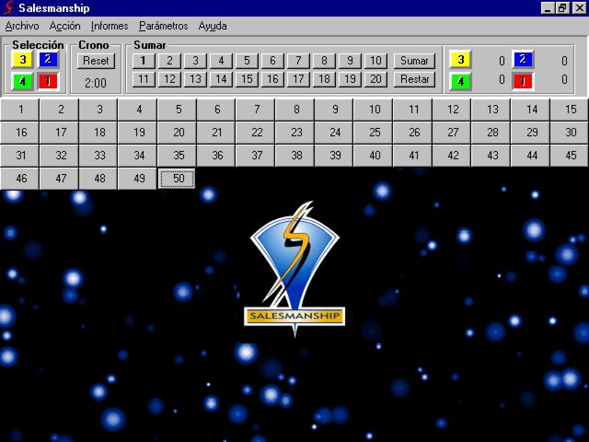Screen dimensions: 589x442
Task: Click the yellow team 3 scoreboard icon
Action: coord(460,60)
